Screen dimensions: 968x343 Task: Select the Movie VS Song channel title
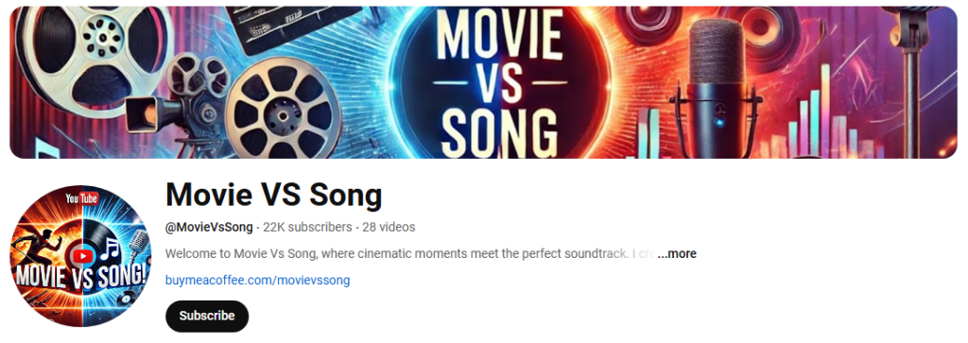click(274, 195)
